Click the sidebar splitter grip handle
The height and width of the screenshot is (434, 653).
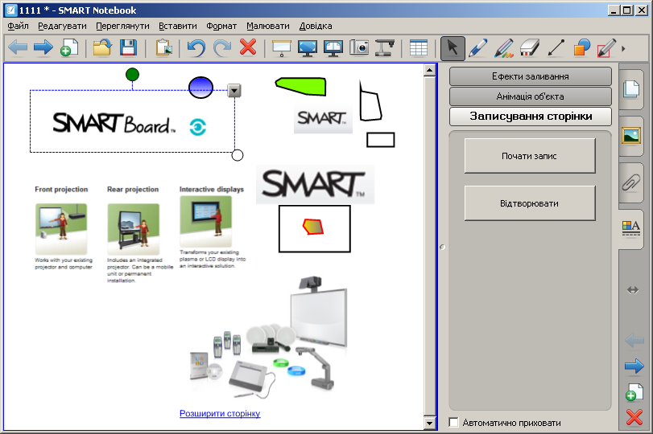click(442, 247)
